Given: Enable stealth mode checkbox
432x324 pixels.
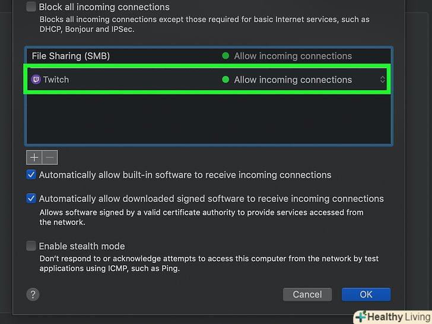Looking at the screenshot, I should click(x=31, y=246).
